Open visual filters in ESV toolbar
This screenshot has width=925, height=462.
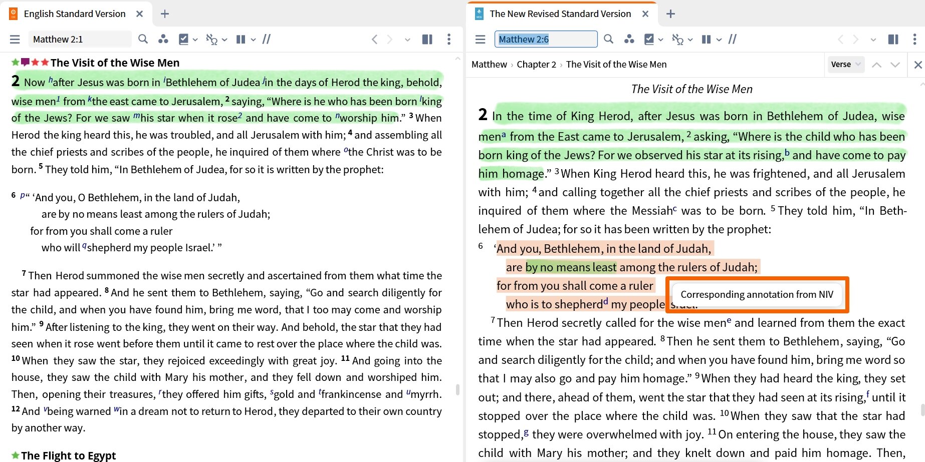coord(163,39)
